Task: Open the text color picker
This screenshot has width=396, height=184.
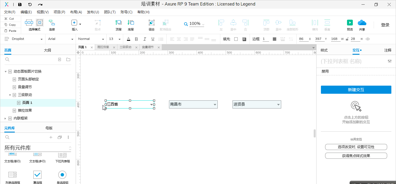Action: [x=128, y=39]
